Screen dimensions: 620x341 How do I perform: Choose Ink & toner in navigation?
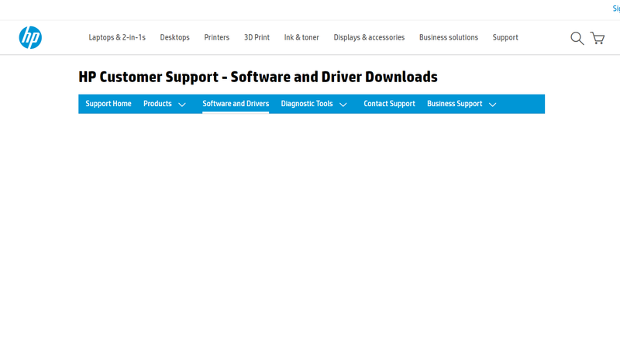point(301,37)
